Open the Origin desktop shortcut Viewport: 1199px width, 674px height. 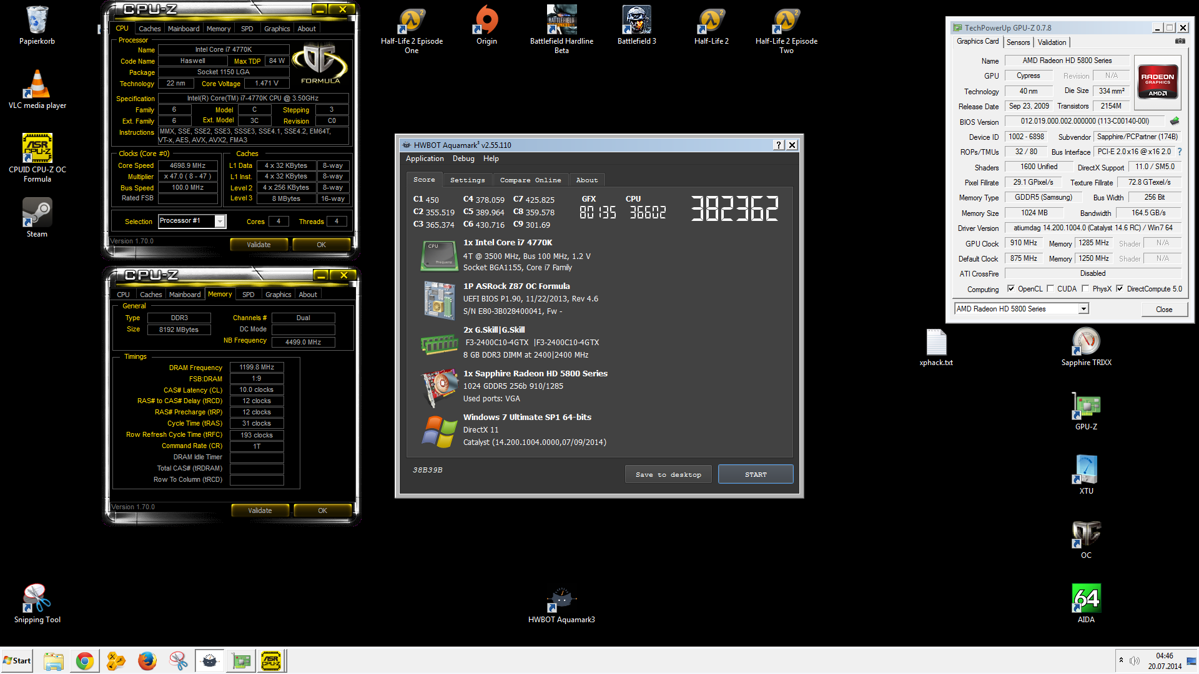click(x=487, y=26)
